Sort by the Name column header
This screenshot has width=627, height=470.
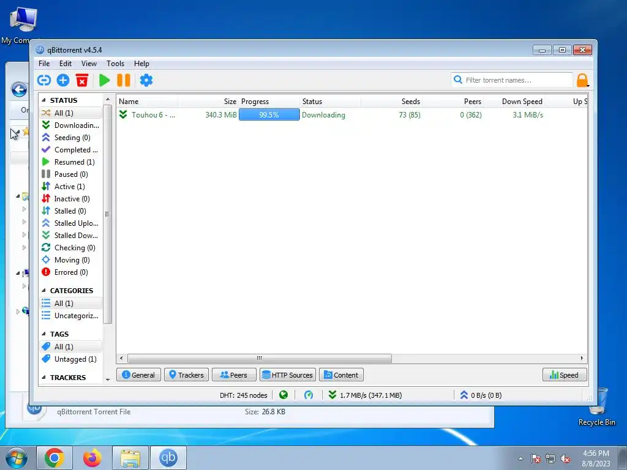(146, 102)
